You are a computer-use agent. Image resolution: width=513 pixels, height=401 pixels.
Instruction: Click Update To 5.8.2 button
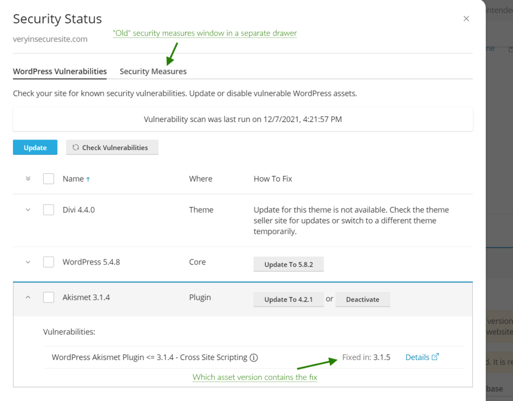tap(289, 264)
